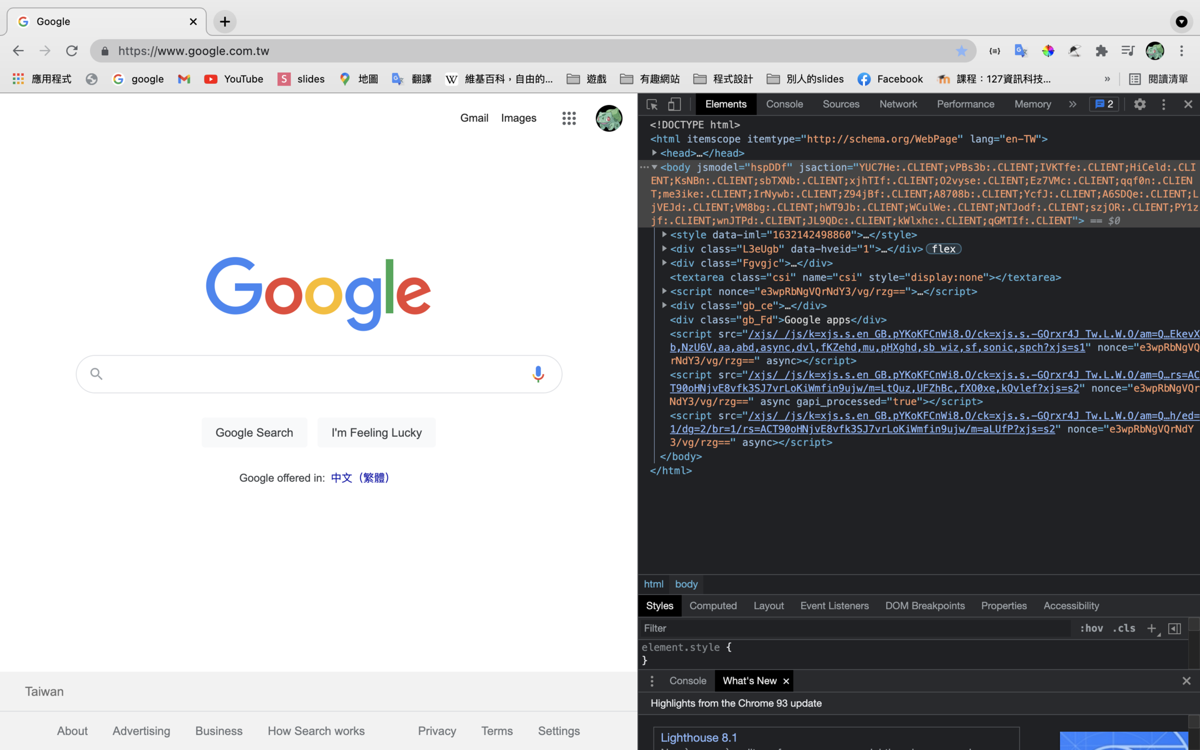The image size is (1200, 750).
Task: Click the inspect element picker icon
Action: click(652, 104)
